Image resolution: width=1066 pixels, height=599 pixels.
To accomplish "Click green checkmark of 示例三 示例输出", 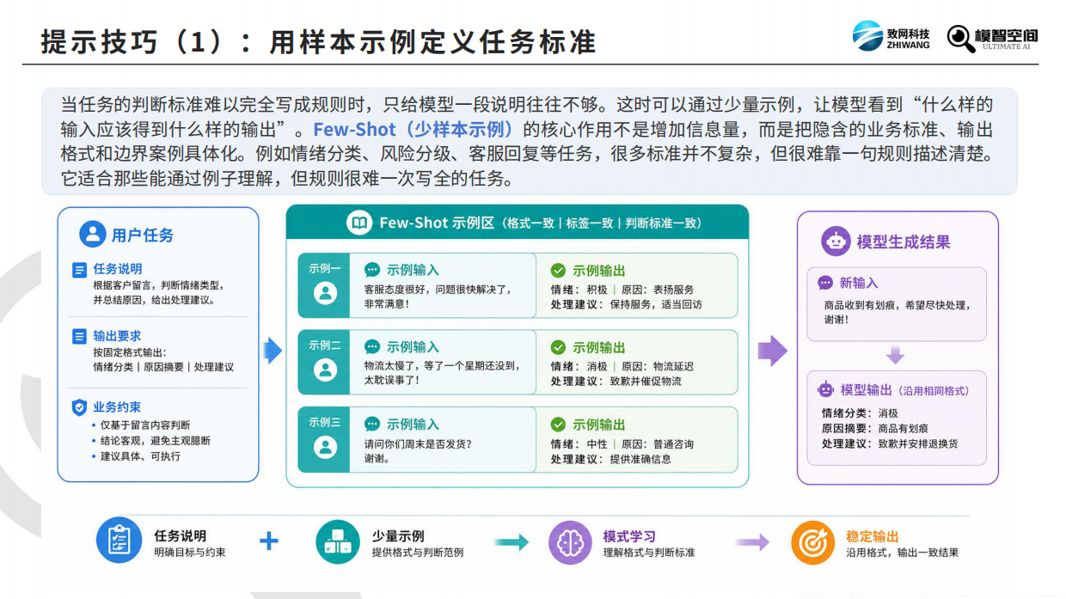I will point(558,425).
